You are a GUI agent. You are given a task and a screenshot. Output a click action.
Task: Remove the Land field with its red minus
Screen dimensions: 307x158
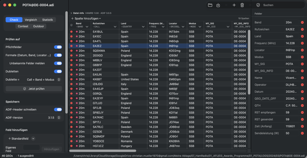click(302, 36)
